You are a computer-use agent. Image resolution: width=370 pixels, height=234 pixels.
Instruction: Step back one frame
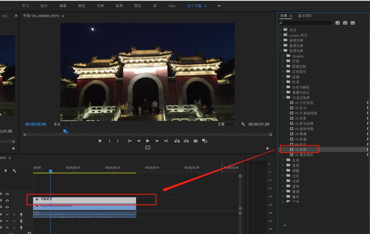(x=138, y=141)
